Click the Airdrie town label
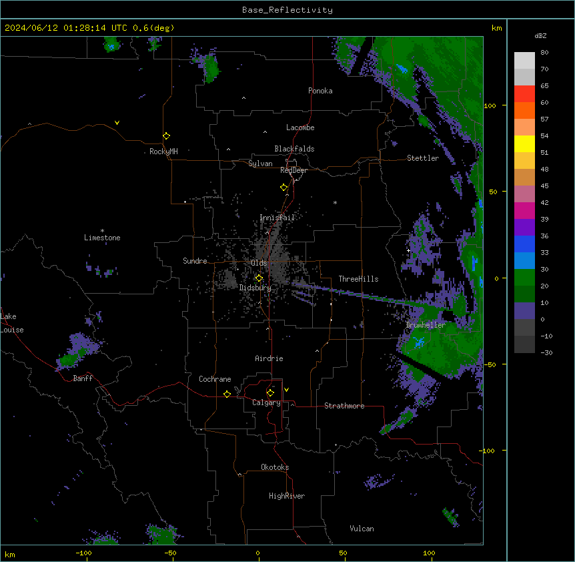Image resolution: width=575 pixels, height=562 pixels. click(269, 358)
